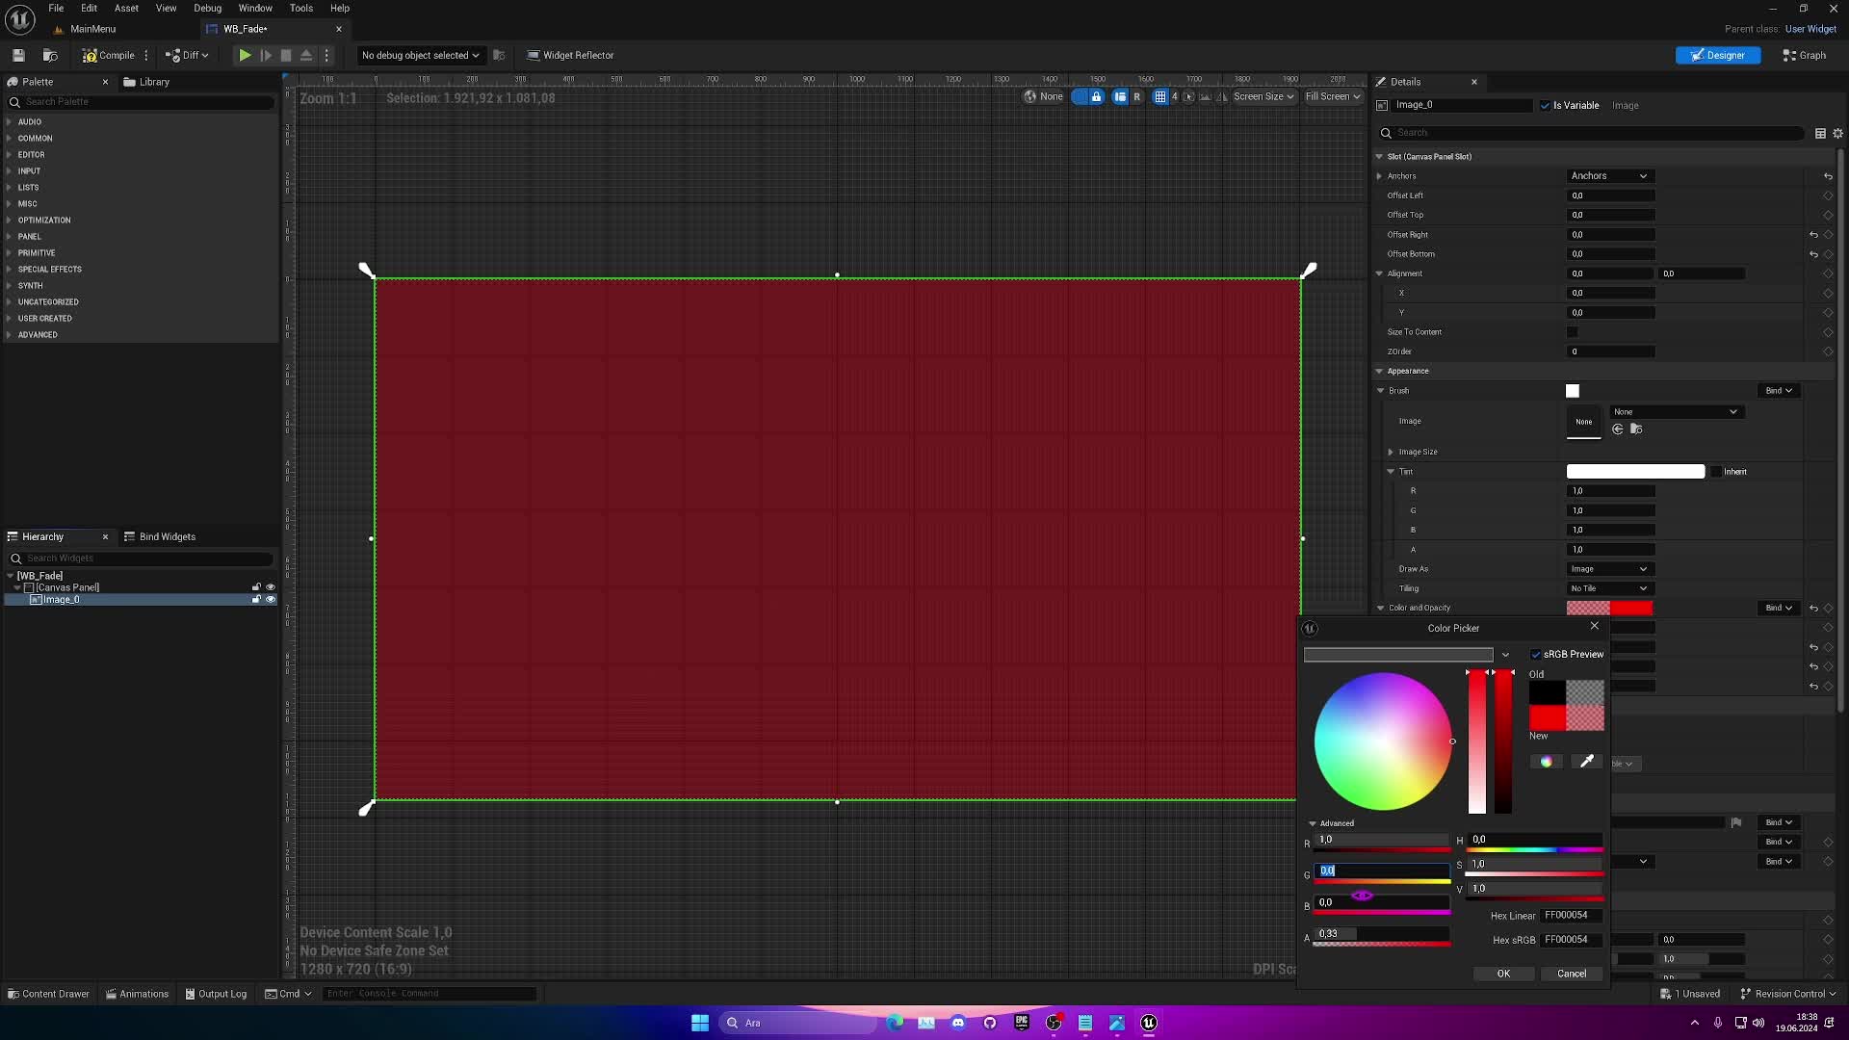Disable sRGB Preview checkbox

tap(1536, 655)
